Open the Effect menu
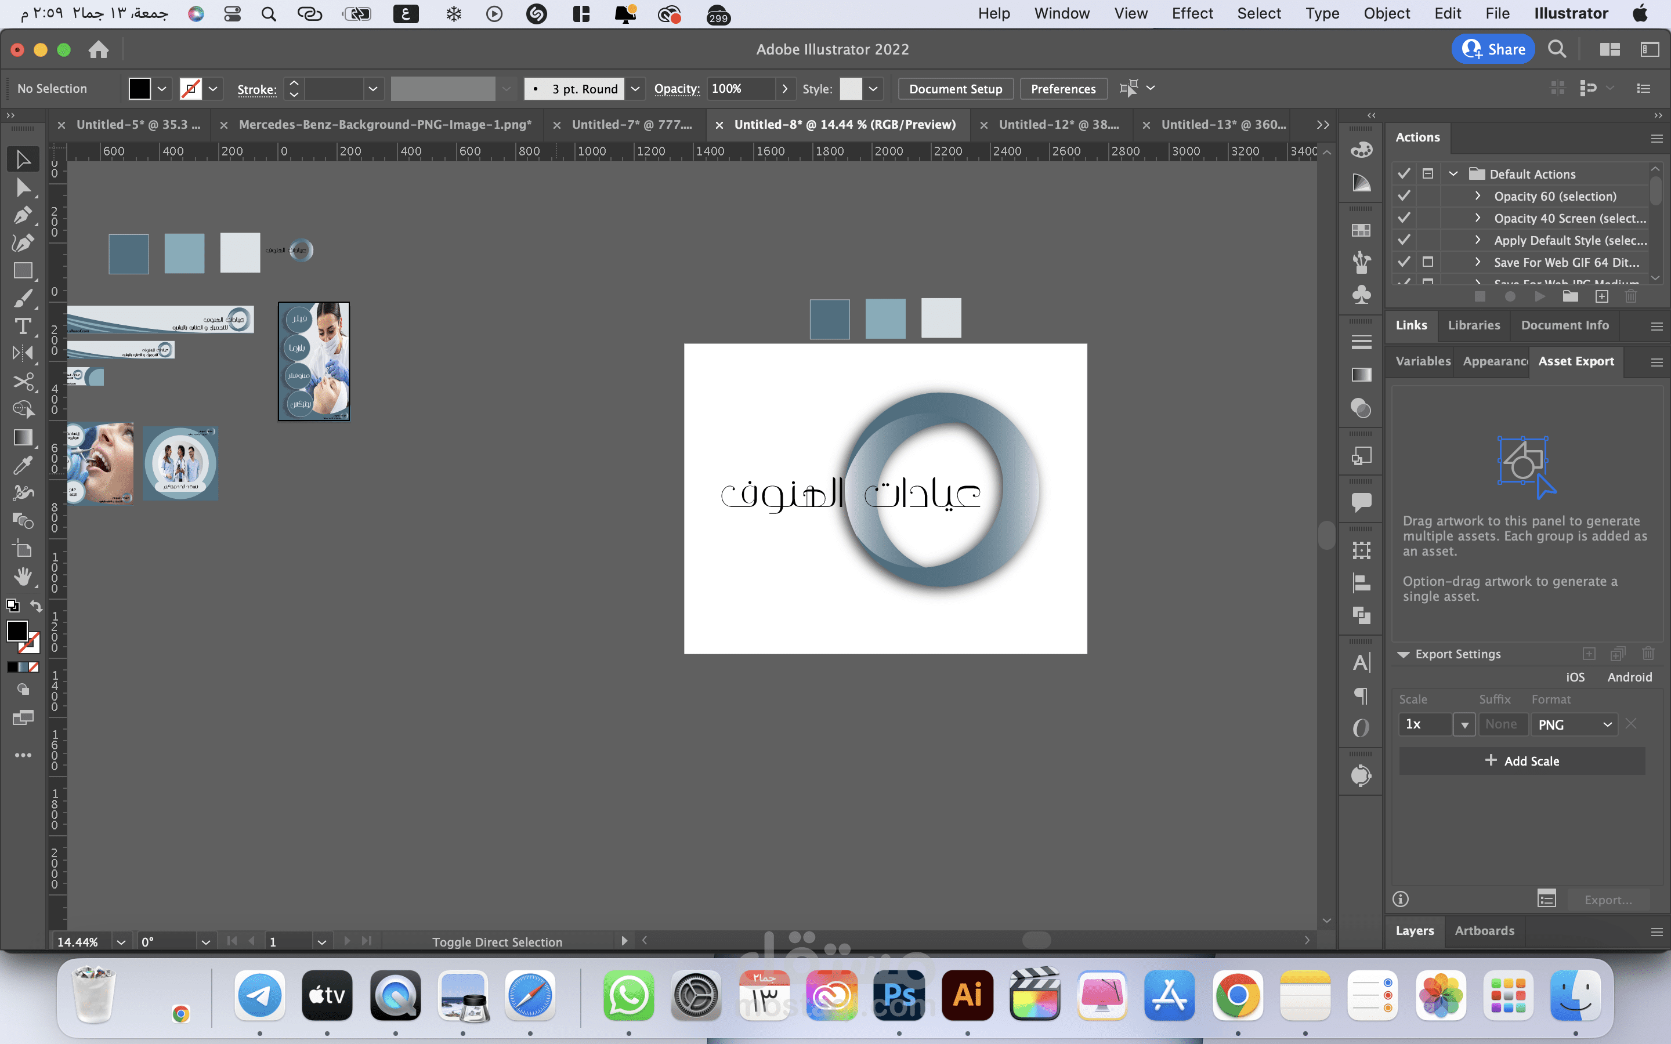1671x1044 pixels. [x=1192, y=13]
